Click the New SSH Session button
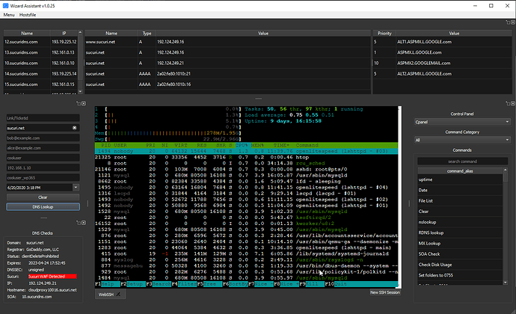Viewport: 516px width, 314px height. (x=384, y=292)
